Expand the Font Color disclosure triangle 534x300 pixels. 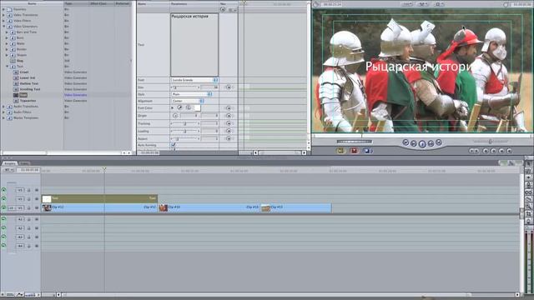(173, 107)
